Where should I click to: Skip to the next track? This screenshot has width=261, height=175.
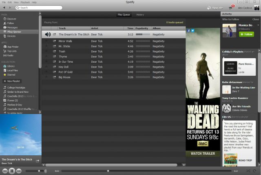point(19,171)
